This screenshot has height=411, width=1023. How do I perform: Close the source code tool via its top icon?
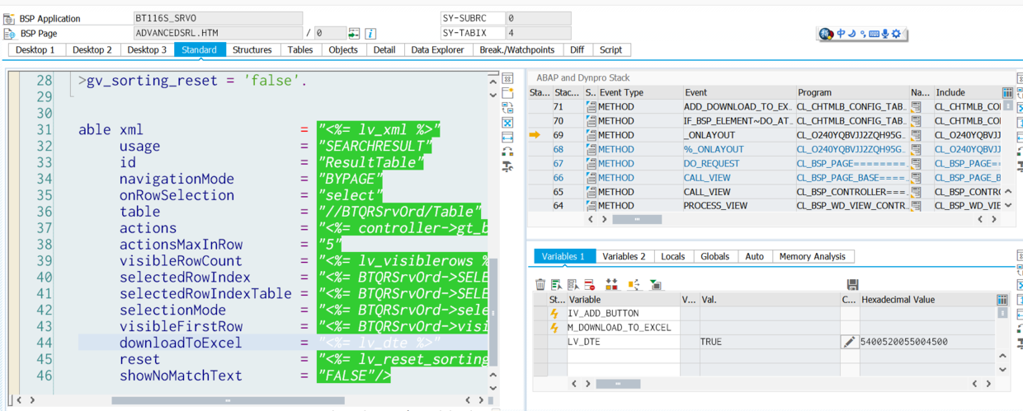(x=507, y=79)
